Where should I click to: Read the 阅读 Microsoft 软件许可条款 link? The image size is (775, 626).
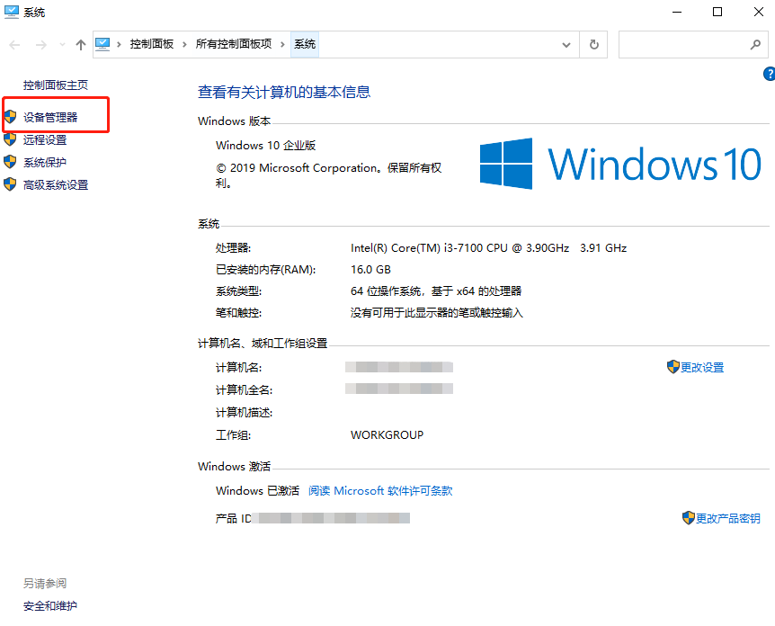point(380,490)
